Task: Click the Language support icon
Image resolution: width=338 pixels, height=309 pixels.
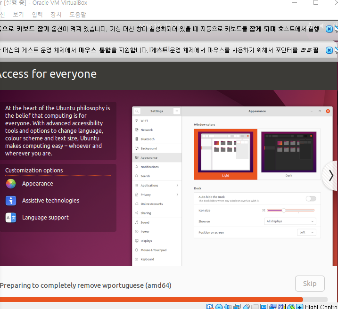Action: (11, 218)
